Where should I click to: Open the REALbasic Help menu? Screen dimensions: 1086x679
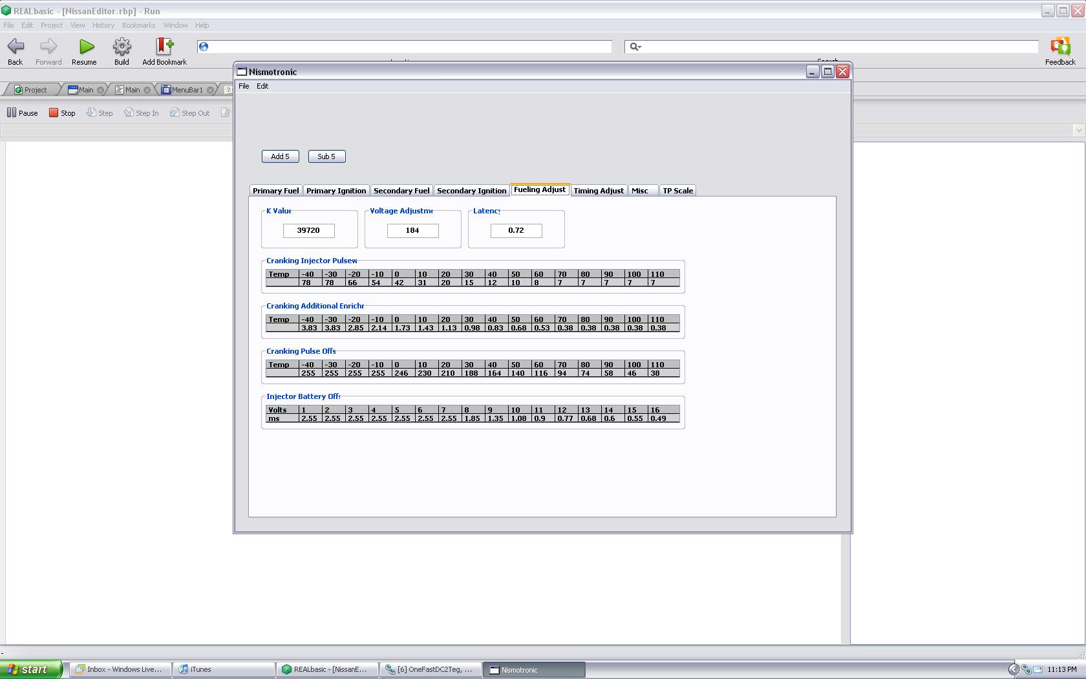pyautogui.click(x=202, y=25)
